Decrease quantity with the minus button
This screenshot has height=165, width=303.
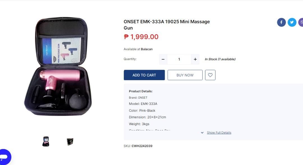pos(163,59)
